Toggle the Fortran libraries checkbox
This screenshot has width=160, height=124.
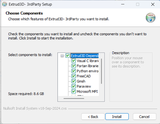click(73, 66)
